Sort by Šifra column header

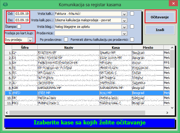click(25, 47)
